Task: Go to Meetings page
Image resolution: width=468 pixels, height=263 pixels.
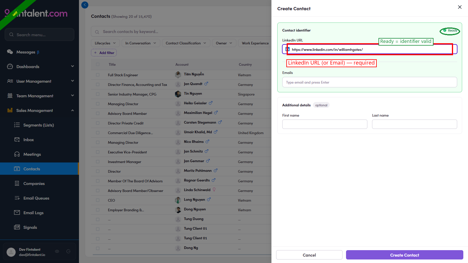Action: point(32,154)
